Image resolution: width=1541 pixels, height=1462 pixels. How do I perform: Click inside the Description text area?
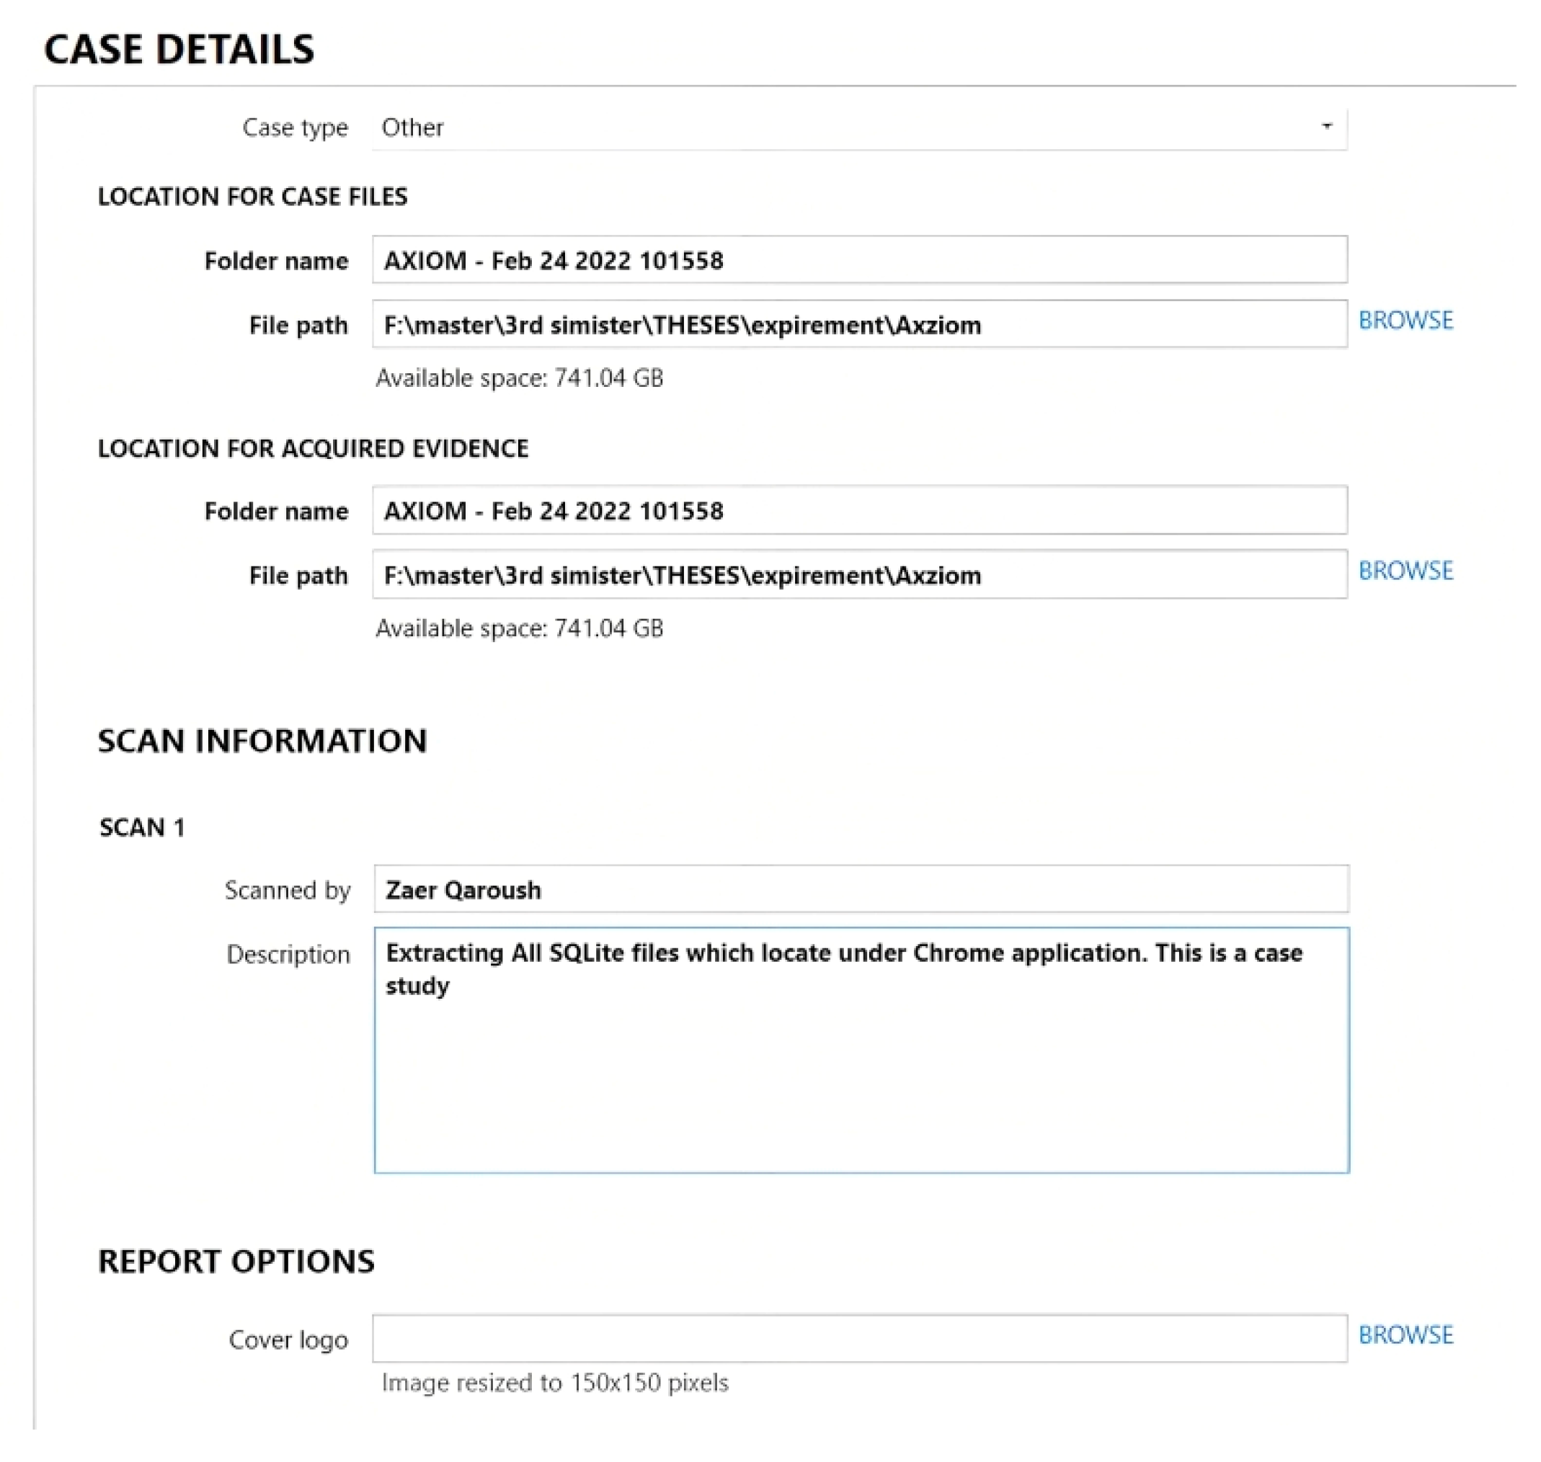click(x=860, y=1076)
